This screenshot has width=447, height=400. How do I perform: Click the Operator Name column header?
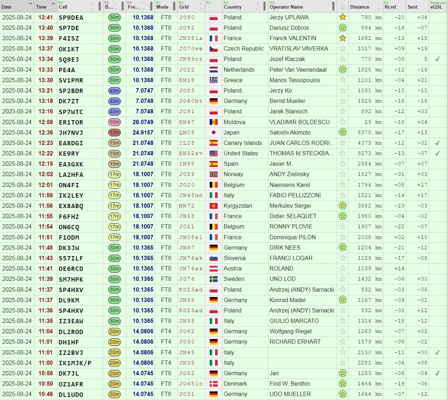click(x=286, y=7)
